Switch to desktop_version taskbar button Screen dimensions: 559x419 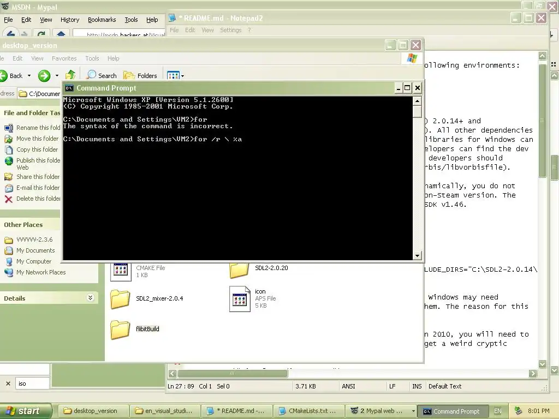[92, 411]
